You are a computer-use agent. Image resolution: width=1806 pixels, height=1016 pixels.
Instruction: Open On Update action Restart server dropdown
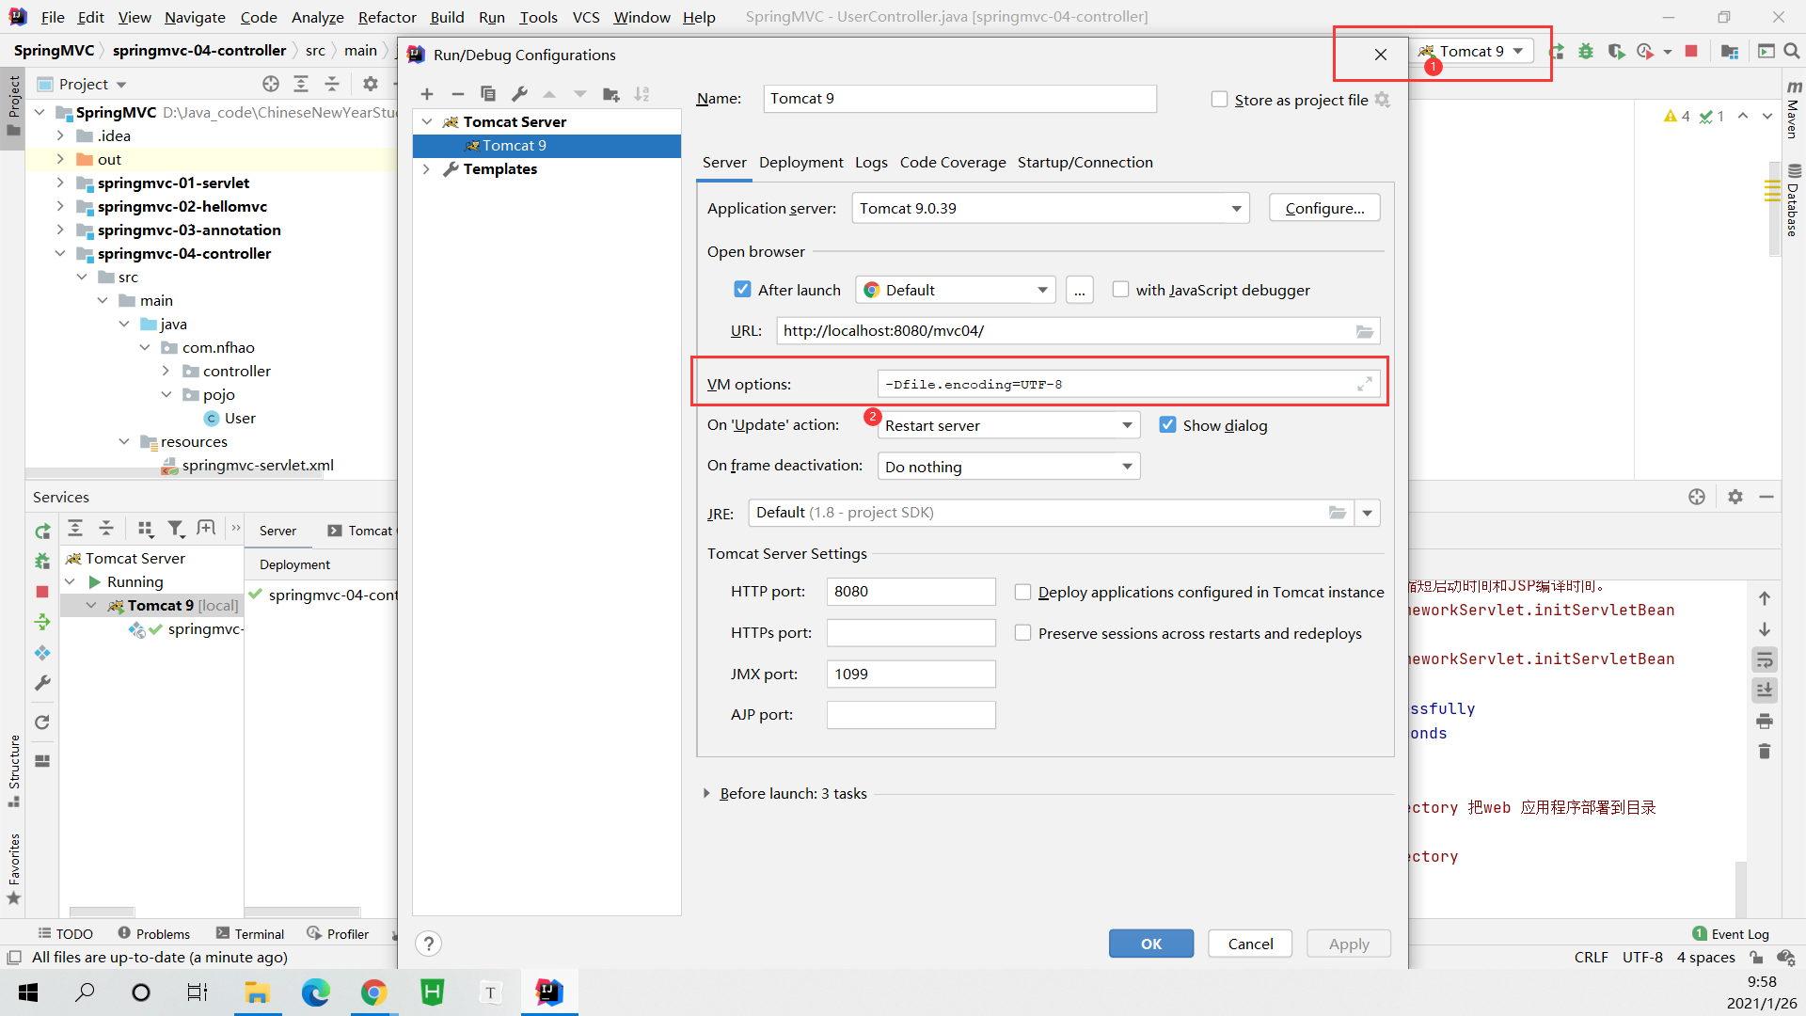1008,425
